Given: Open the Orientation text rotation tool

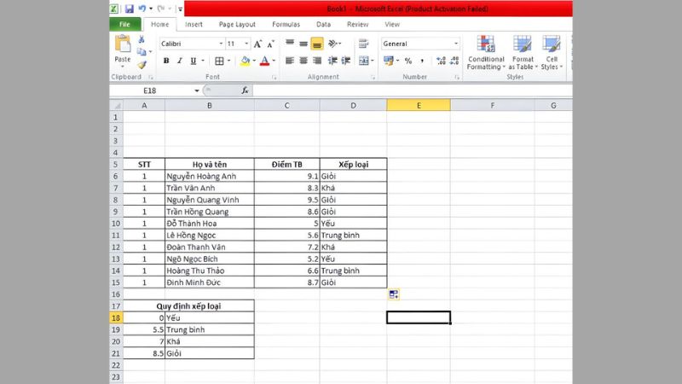Looking at the screenshot, I should click(333, 44).
